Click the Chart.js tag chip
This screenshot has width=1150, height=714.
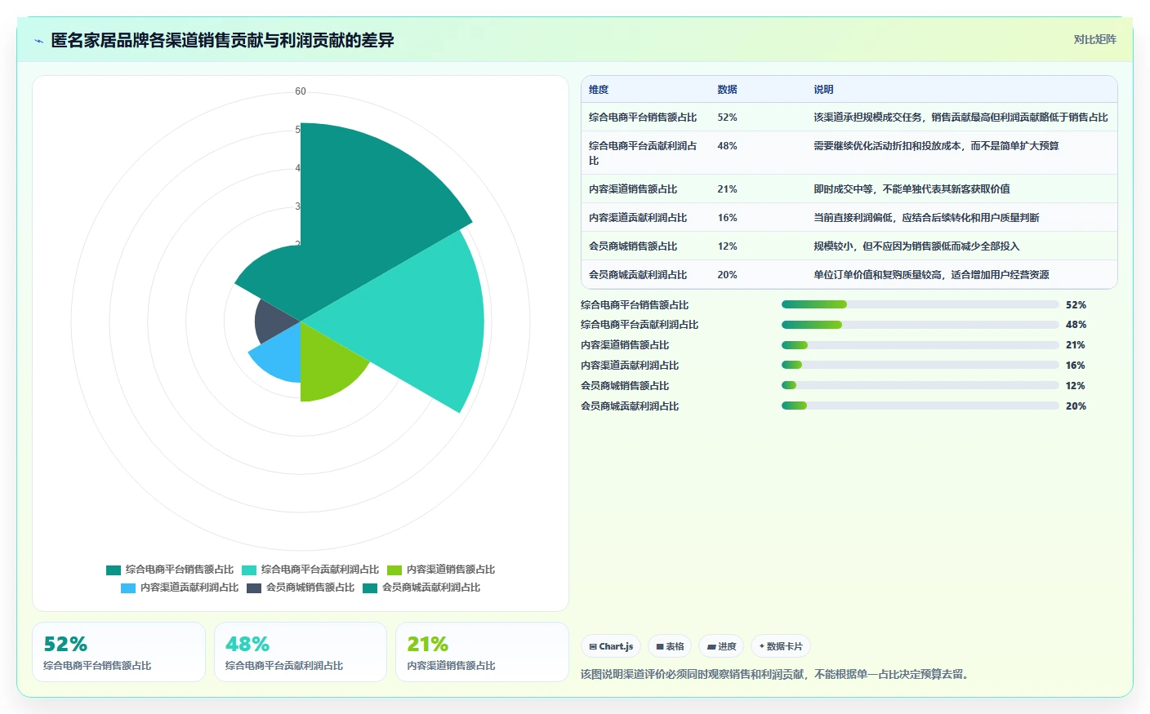coord(611,646)
